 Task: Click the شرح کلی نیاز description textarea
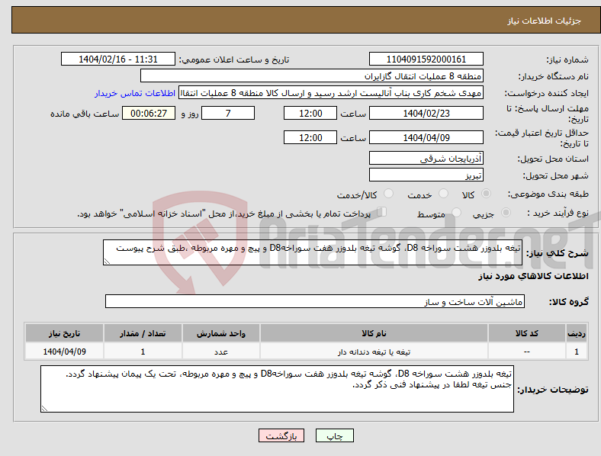[x=313, y=252]
